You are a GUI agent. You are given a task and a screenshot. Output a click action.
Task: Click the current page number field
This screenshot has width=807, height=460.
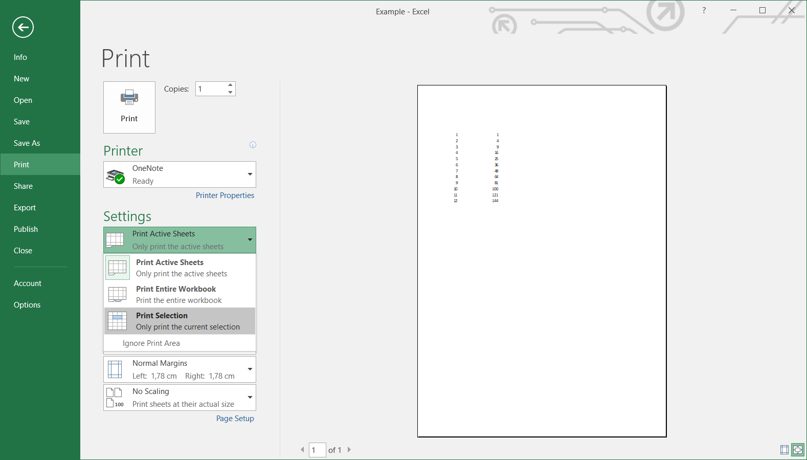coord(317,450)
